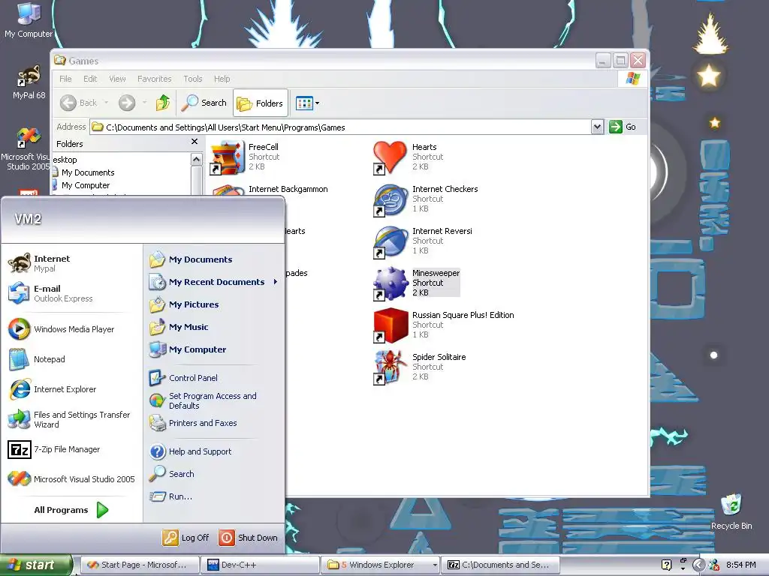769x576 pixels.
Task: Launch Microsoft Visual Studio 2005 from Start menu
Action: point(71,479)
